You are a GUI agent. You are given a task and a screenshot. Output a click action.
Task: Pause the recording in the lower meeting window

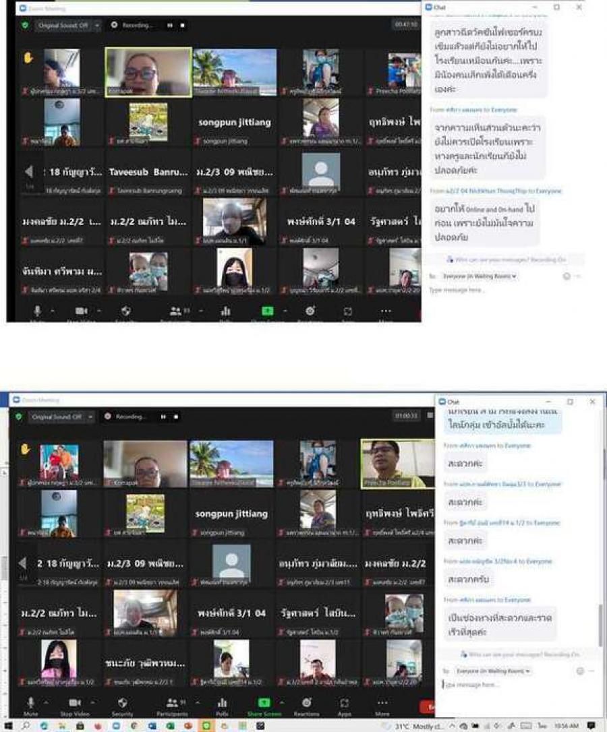(163, 417)
